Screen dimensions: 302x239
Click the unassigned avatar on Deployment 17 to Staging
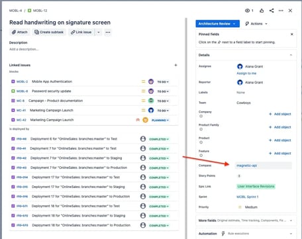pyautogui.click(x=143, y=187)
